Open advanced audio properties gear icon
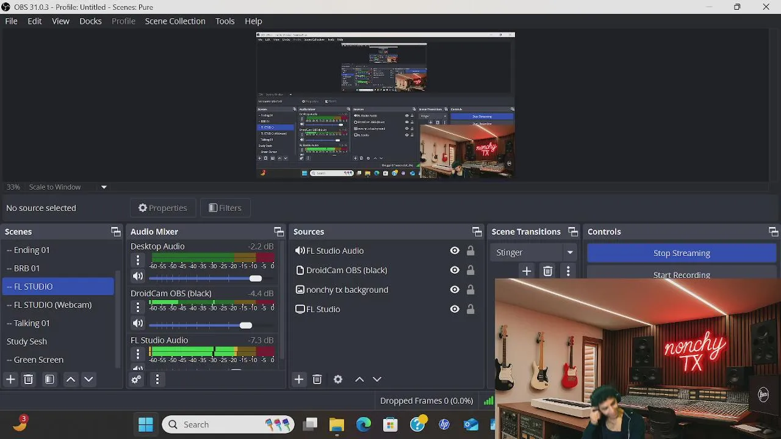The width and height of the screenshot is (781, 439). click(136, 379)
